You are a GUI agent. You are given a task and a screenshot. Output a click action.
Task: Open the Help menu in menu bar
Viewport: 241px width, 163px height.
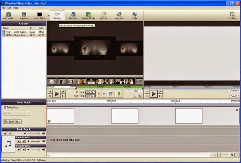(x=15, y=8)
